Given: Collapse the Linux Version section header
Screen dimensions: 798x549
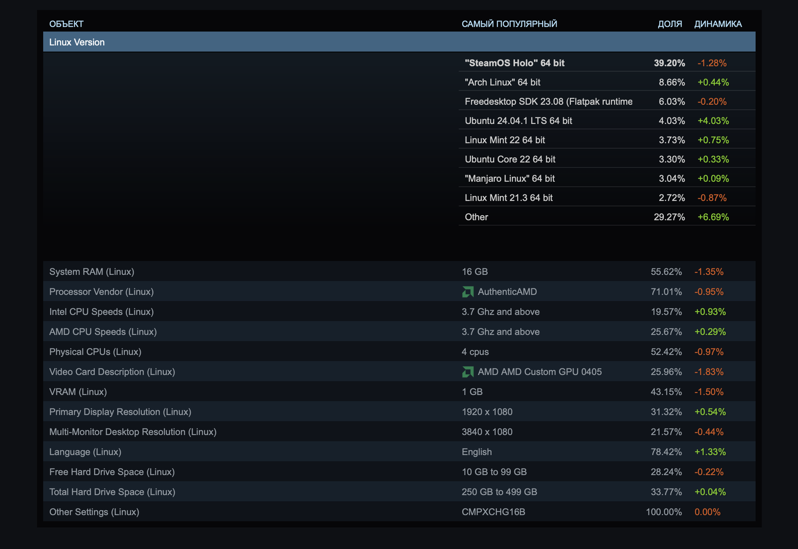Looking at the screenshot, I should pos(399,42).
